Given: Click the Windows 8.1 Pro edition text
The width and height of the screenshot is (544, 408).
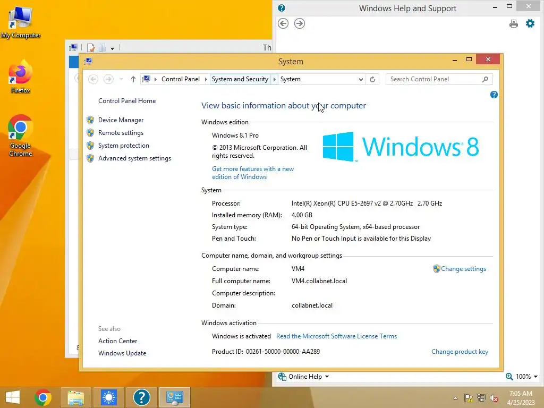Looking at the screenshot, I should (x=235, y=135).
